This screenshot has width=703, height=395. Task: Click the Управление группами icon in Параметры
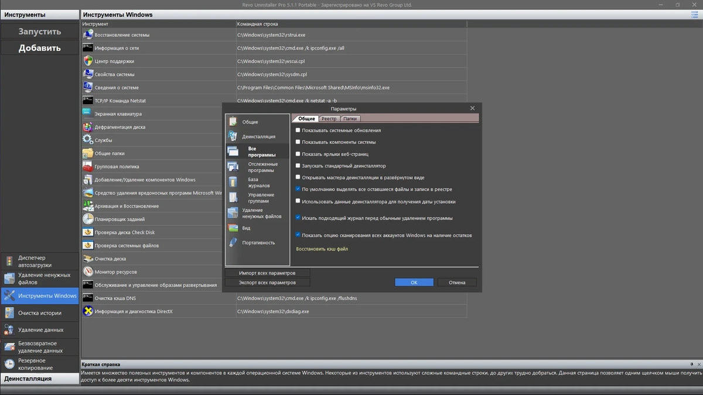233,197
